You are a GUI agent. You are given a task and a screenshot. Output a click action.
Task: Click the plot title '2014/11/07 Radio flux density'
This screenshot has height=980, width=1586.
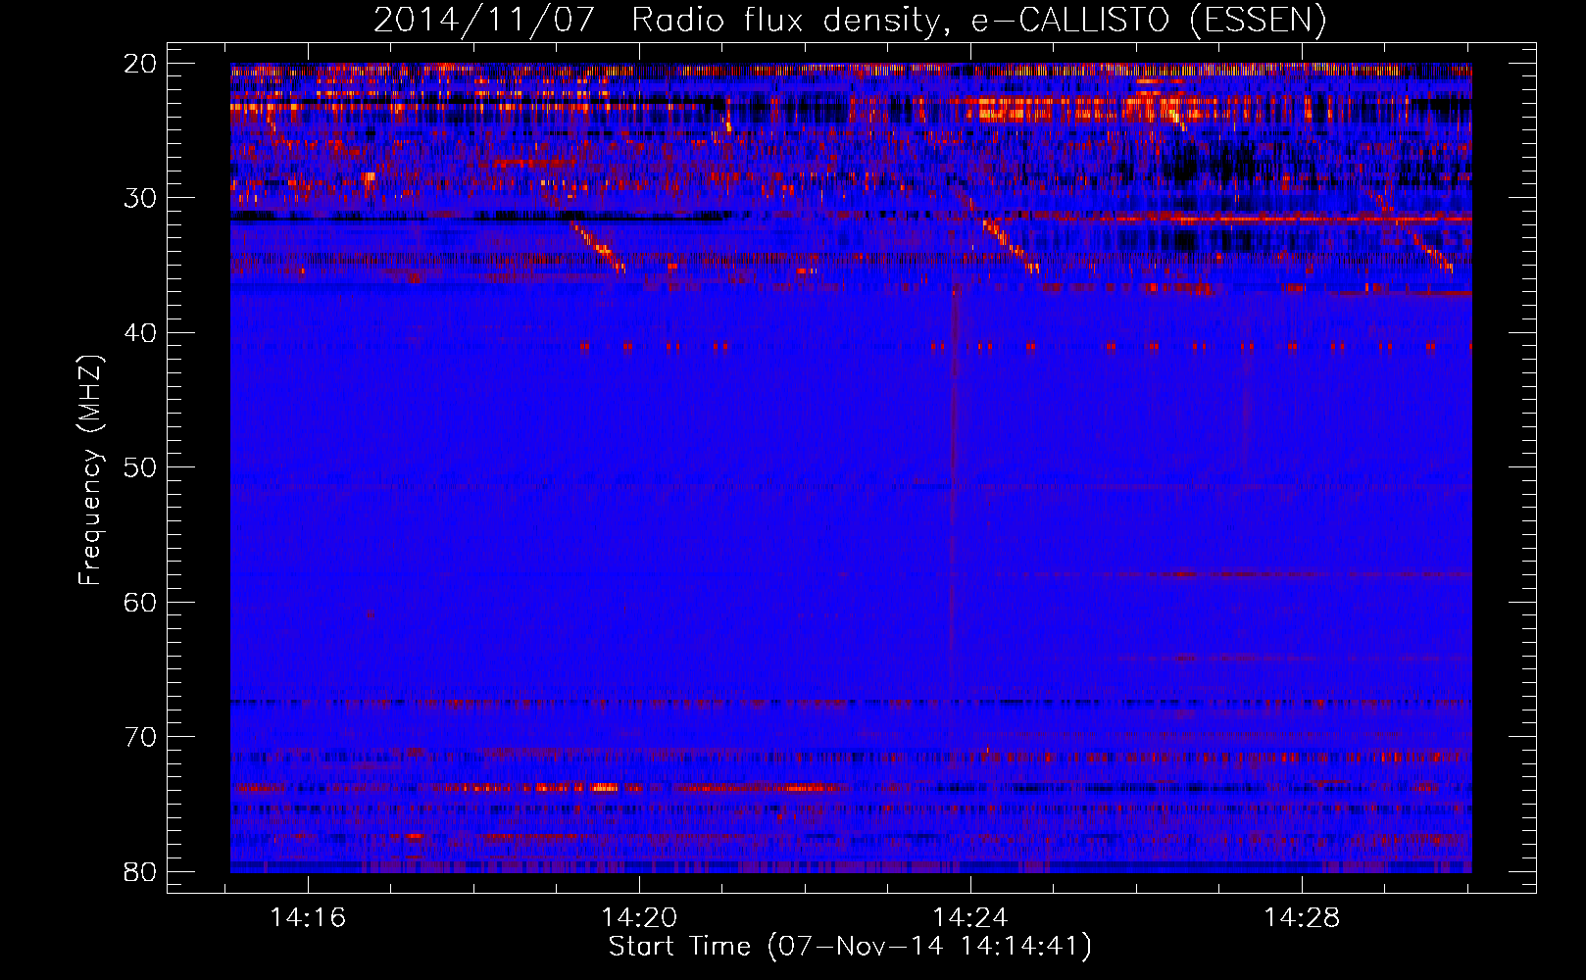(x=850, y=21)
